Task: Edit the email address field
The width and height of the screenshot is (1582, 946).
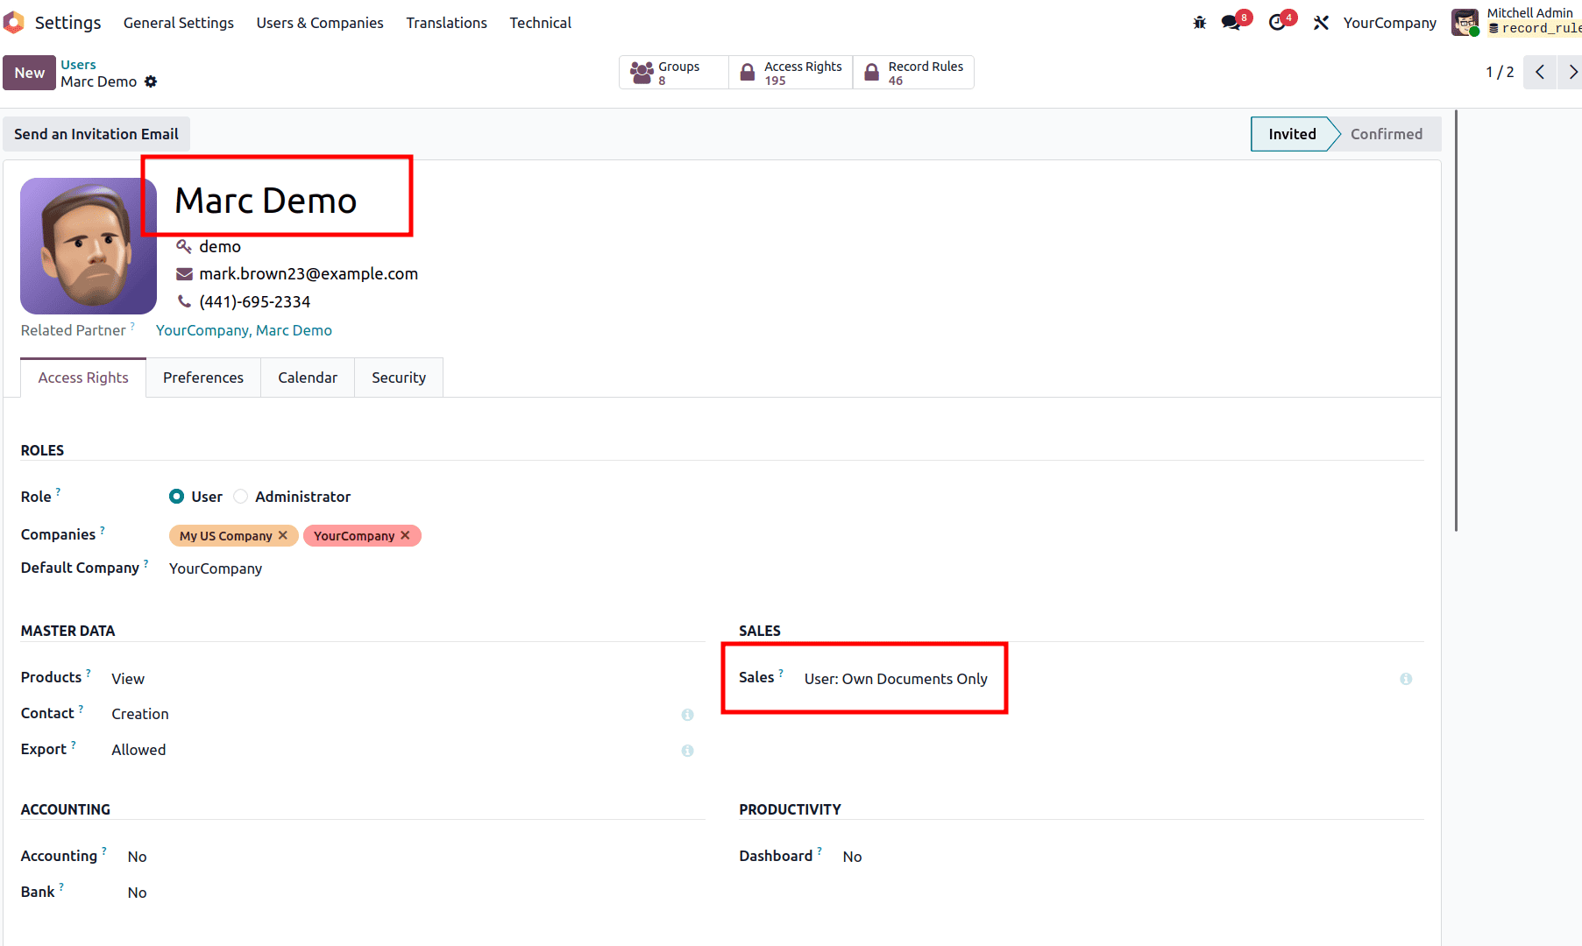Action: point(309,274)
